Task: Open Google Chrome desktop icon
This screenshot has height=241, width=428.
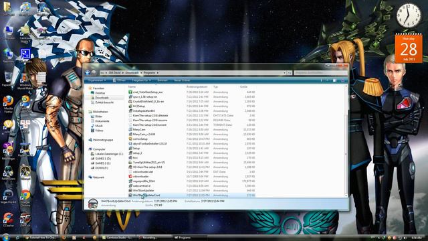Action: pyautogui.click(x=25, y=198)
